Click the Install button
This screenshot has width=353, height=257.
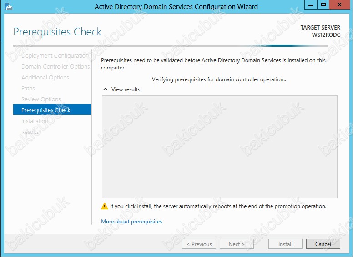tap(285, 244)
